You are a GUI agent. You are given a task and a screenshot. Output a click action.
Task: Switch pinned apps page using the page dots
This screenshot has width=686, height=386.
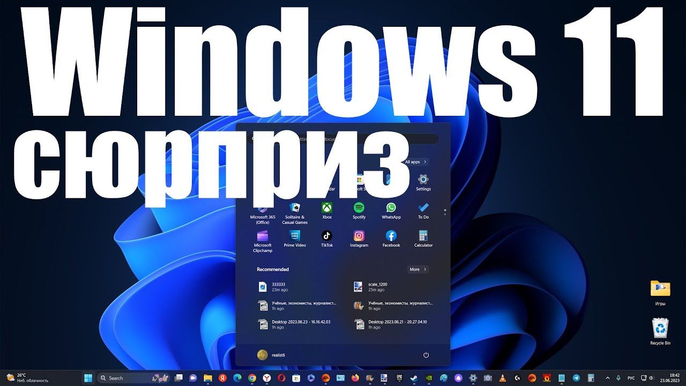(445, 212)
